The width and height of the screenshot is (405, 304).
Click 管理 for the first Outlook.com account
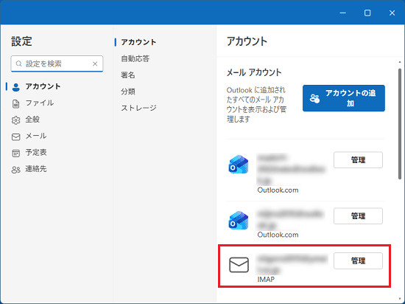(358, 160)
